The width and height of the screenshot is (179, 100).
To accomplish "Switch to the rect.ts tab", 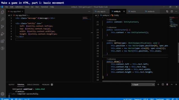I will [x=133, y=11].
